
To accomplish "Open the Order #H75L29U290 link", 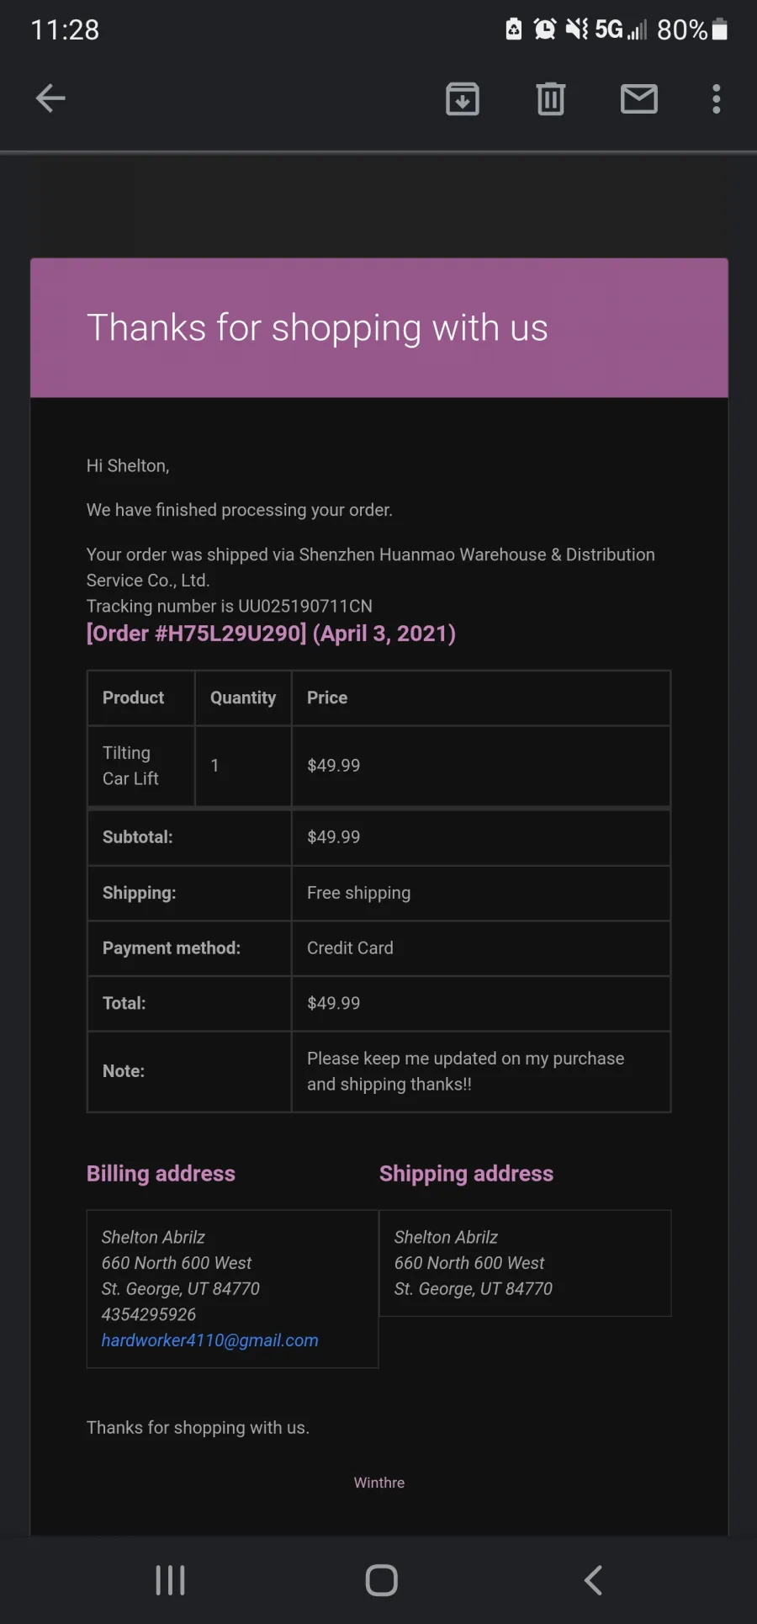I will [x=271, y=633].
